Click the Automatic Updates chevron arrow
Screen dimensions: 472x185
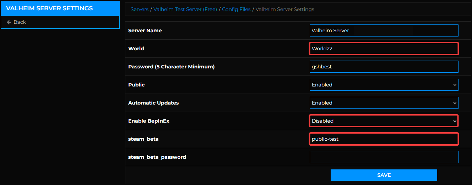point(455,103)
